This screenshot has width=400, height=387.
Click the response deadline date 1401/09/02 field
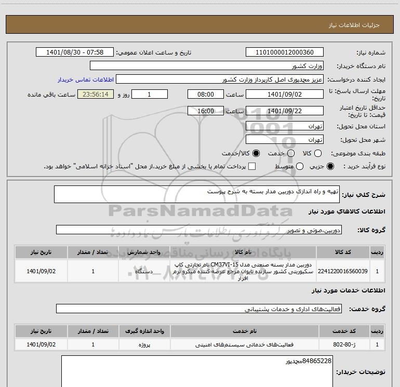pos(285,94)
